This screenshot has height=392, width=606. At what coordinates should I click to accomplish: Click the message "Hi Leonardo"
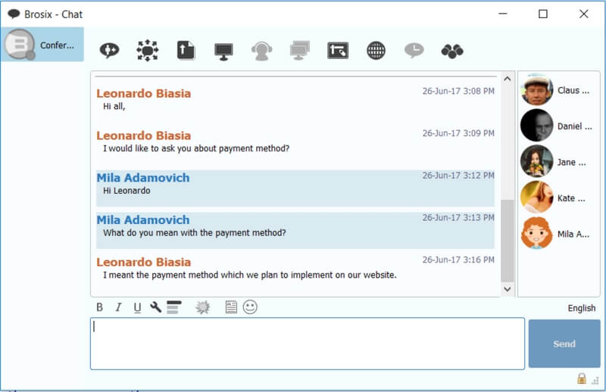127,191
